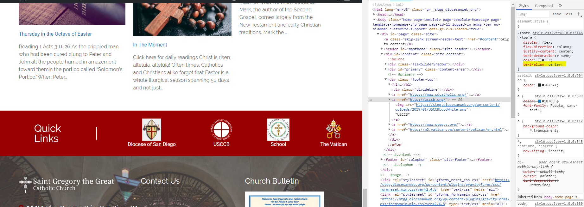Screen dimensions: 584x207
Task: Click Saint Gregory the Great church logo
Action: click(x=67, y=184)
